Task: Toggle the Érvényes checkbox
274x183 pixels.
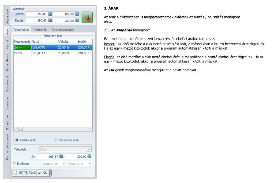Action: tap(14, 164)
